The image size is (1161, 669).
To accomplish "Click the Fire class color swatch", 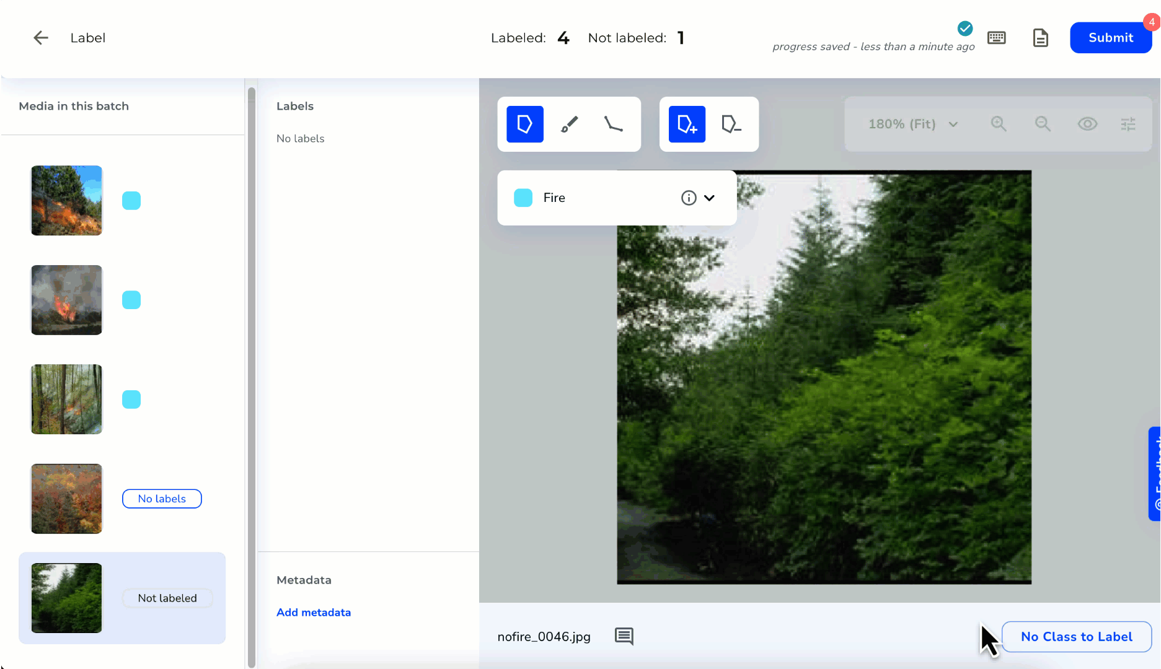I will [523, 198].
